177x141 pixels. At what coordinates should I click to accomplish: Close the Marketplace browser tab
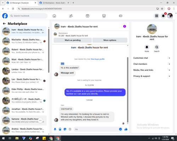coord(68,3)
